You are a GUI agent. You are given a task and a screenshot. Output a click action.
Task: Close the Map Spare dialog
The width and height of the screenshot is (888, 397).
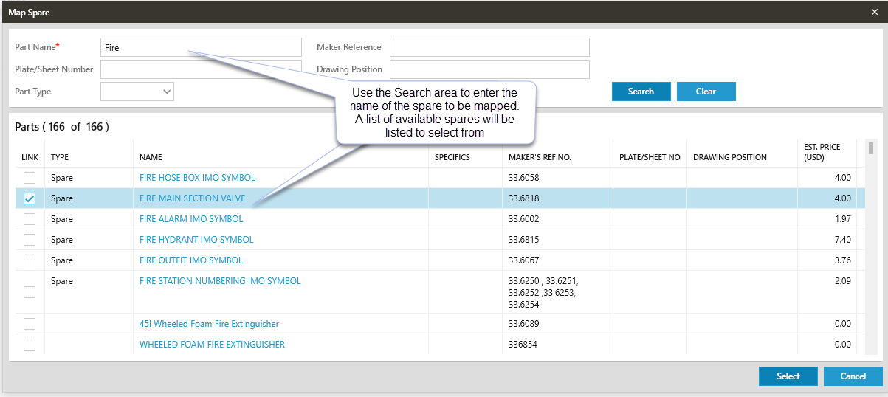pos(875,12)
